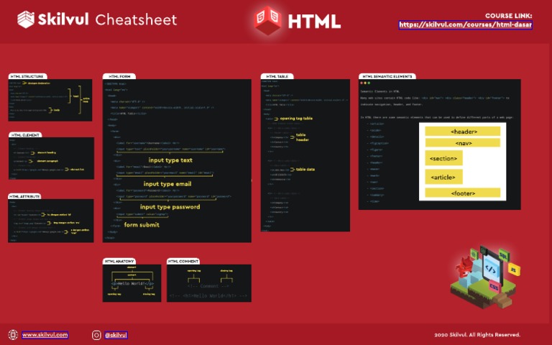The image size is (552, 345).
Task: Visit the www.skilvul.com website link
Action: [45, 335]
